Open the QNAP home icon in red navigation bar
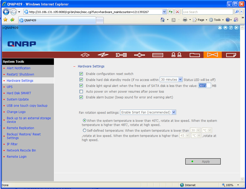246x189 pixels. click(x=85, y=55)
